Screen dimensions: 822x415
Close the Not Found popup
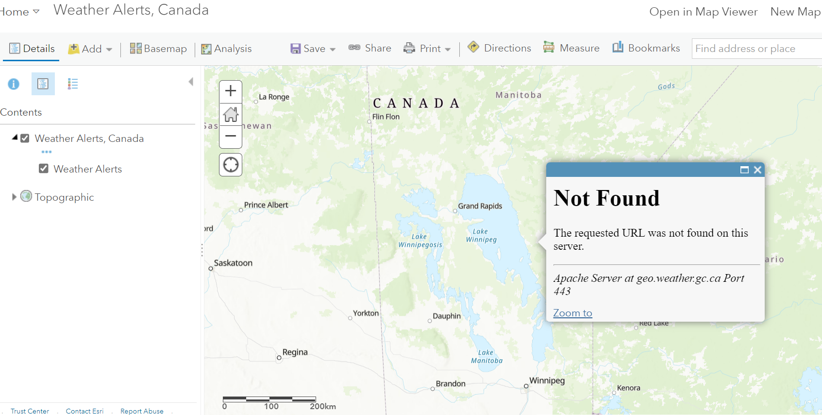[757, 170]
